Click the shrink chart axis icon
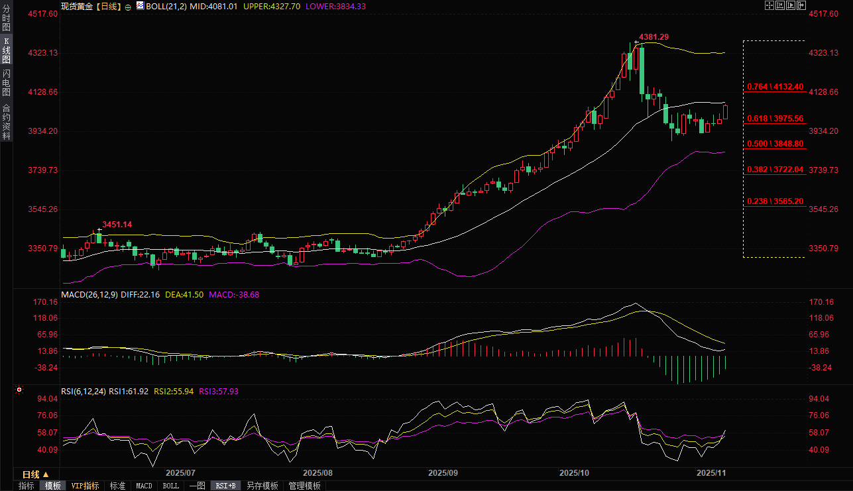853x491 pixels. click(x=779, y=5)
